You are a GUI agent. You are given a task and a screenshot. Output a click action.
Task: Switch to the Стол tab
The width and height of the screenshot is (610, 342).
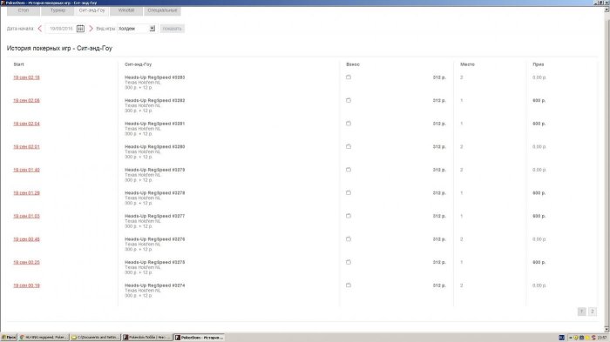coord(24,10)
